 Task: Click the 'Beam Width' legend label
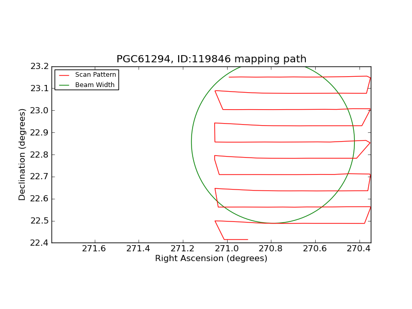tap(95, 85)
